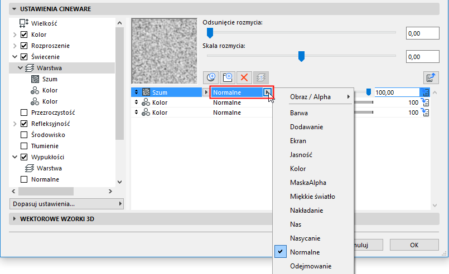Click the Szum layer opacity slider handle
The height and width of the screenshot is (274, 449).
coord(369,92)
